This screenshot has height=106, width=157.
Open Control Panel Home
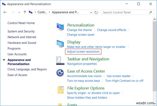pyautogui.click(x=21, y=23)
